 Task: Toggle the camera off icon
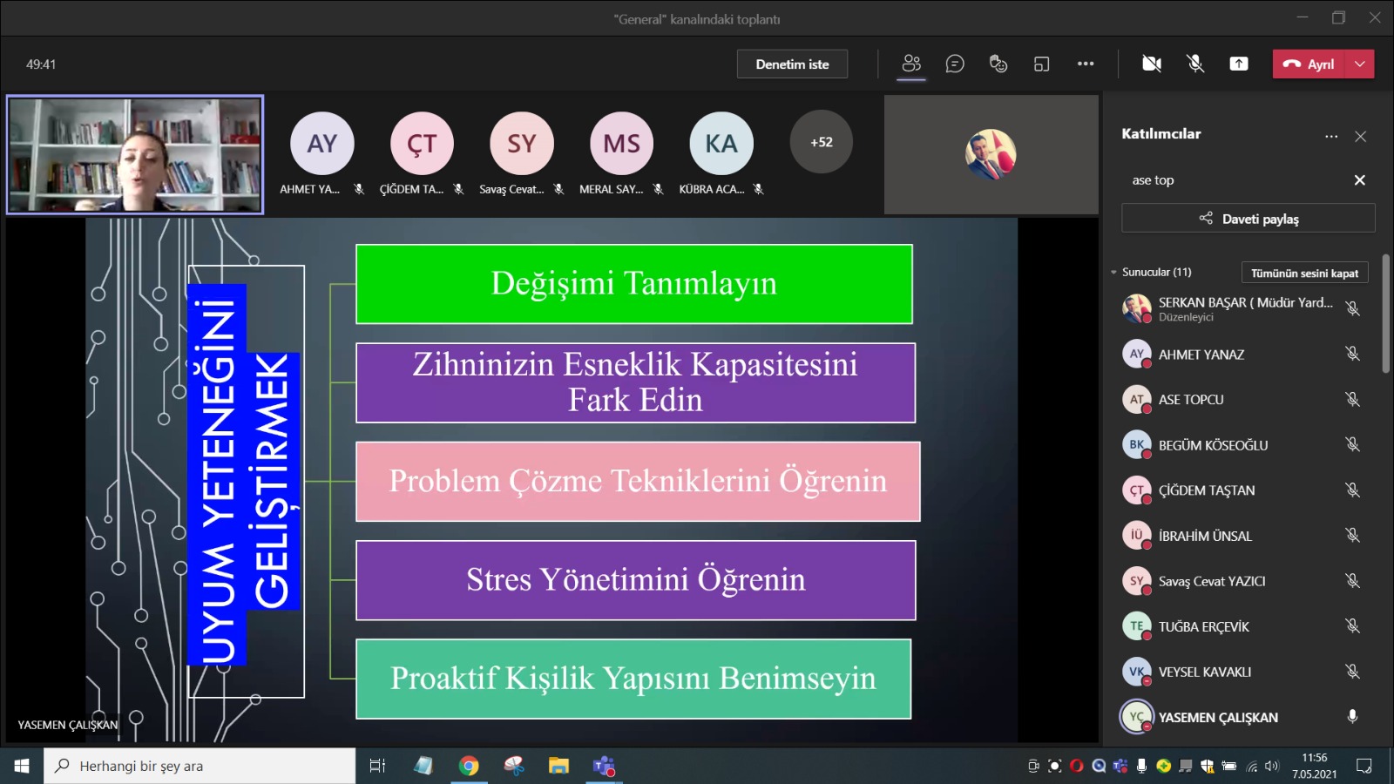[x=1152, y=64]
